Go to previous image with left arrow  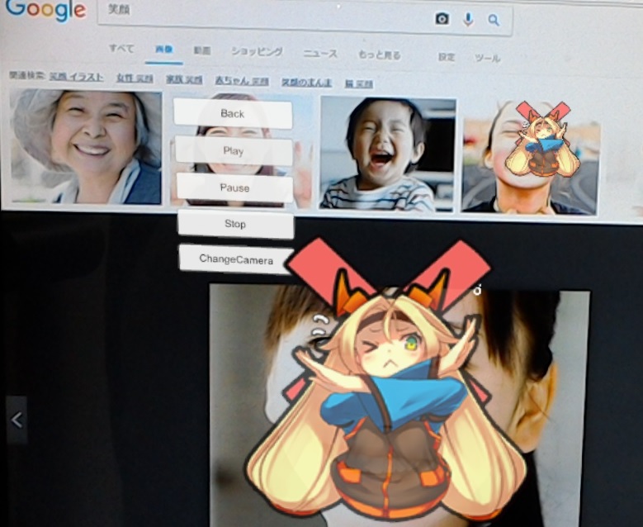click(17, 420)
